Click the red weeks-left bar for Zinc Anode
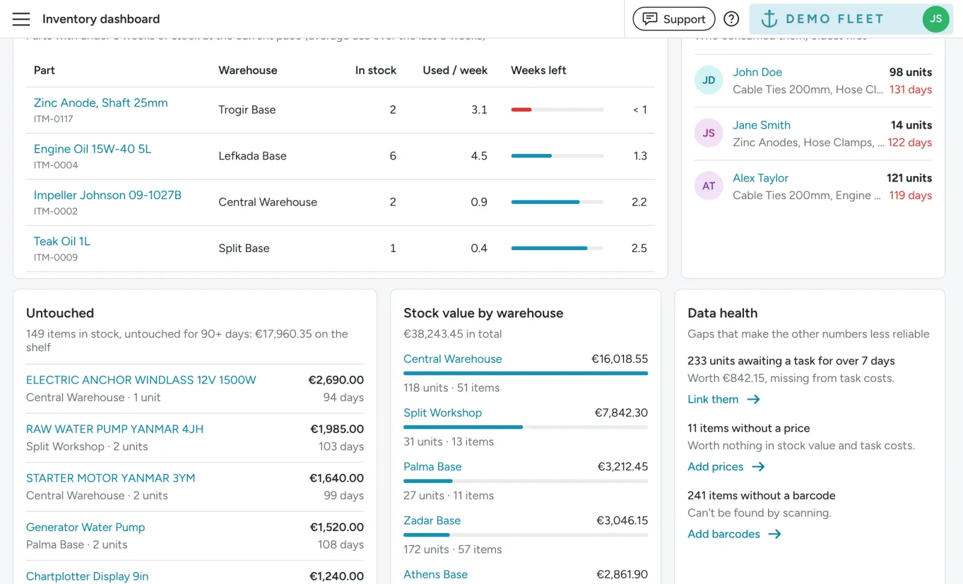 (x=521, y=109)
